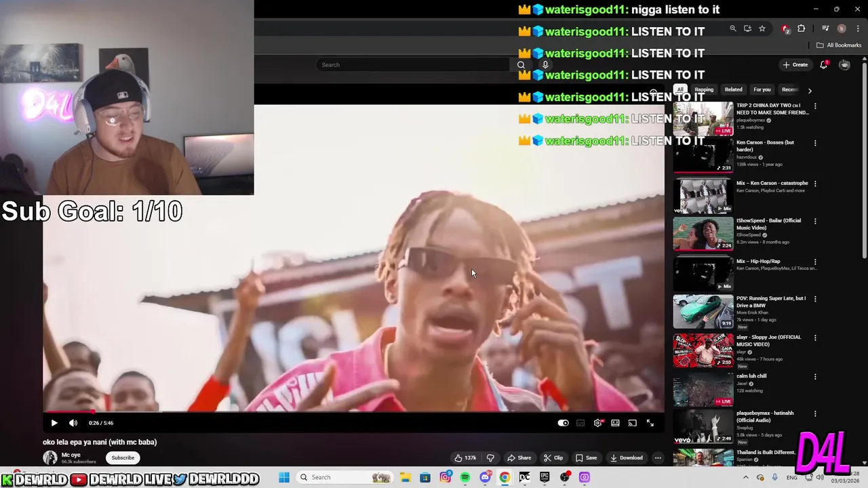Bookmark this page with the star icon
Screen dimensions: 868x488
click(762, 28)
